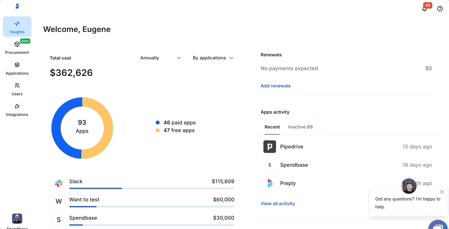449x229 pixels.
Task: Click the W icon for Want to test
Action: pyautogui.click(x=59, y=202)
